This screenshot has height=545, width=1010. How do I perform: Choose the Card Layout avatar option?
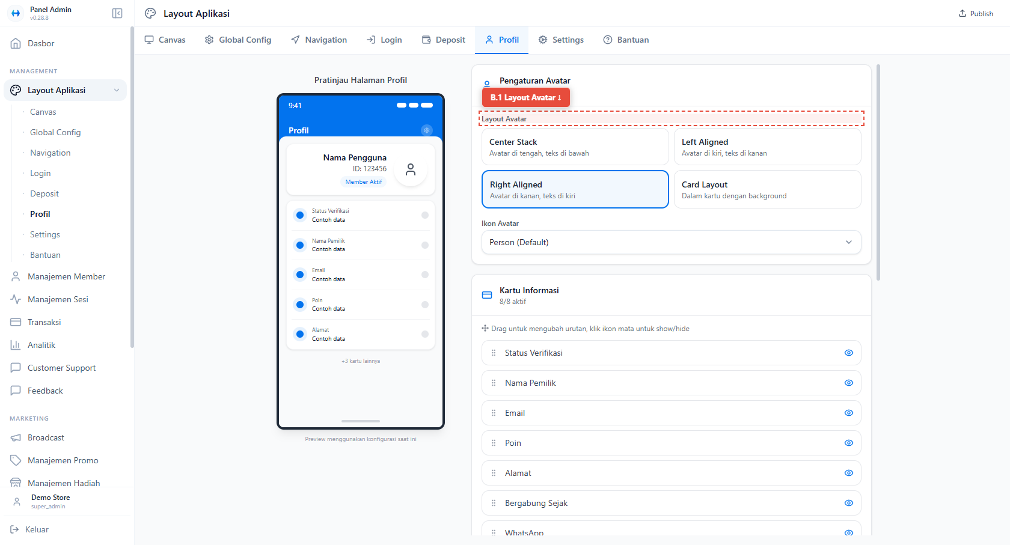pyautogui.click(x=767, y=189)
